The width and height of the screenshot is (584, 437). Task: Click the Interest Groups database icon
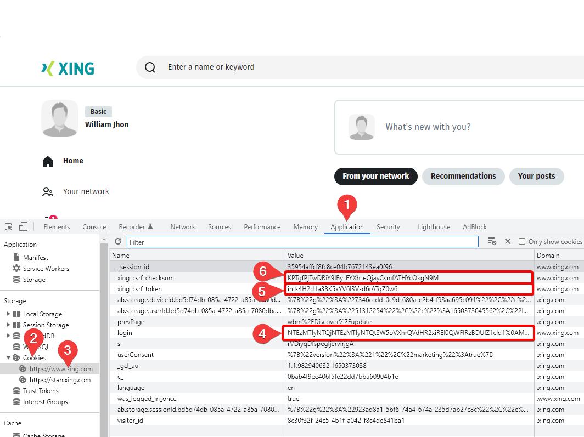point(16,402)
